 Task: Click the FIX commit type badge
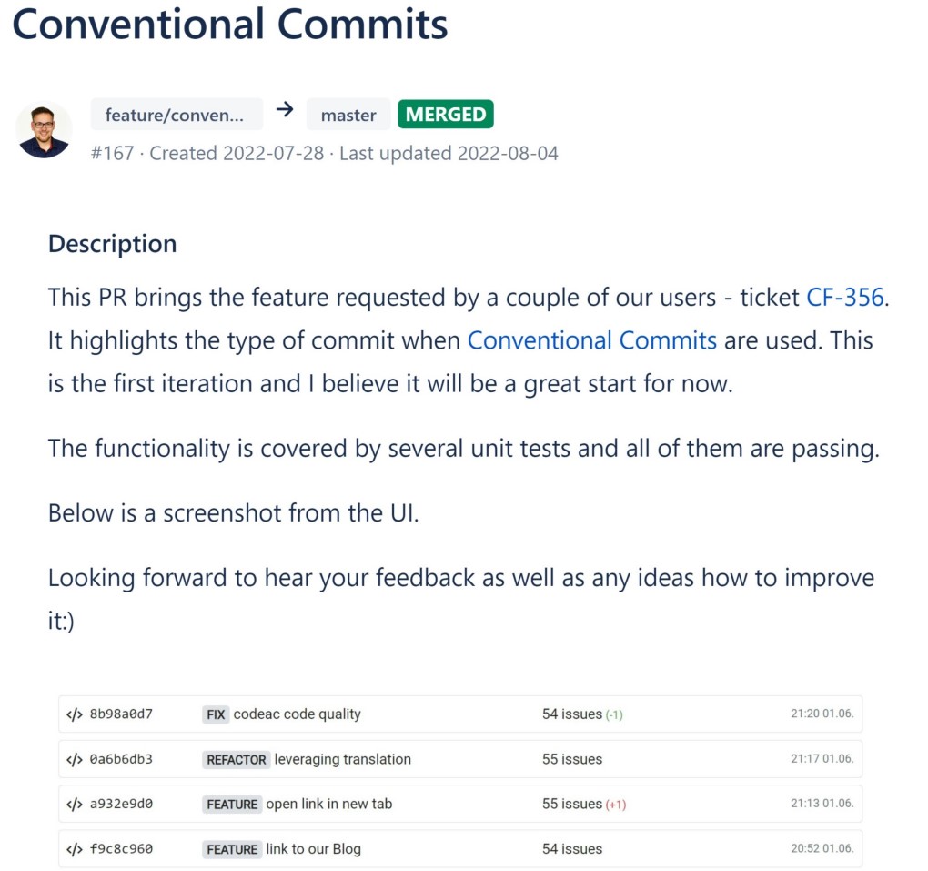[x=216, y=714]
